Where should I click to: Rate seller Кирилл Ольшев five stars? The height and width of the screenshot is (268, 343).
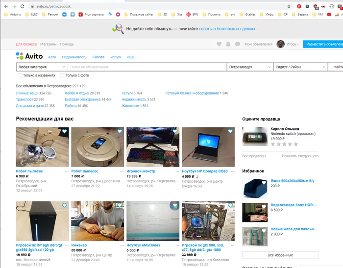point(296,144)
